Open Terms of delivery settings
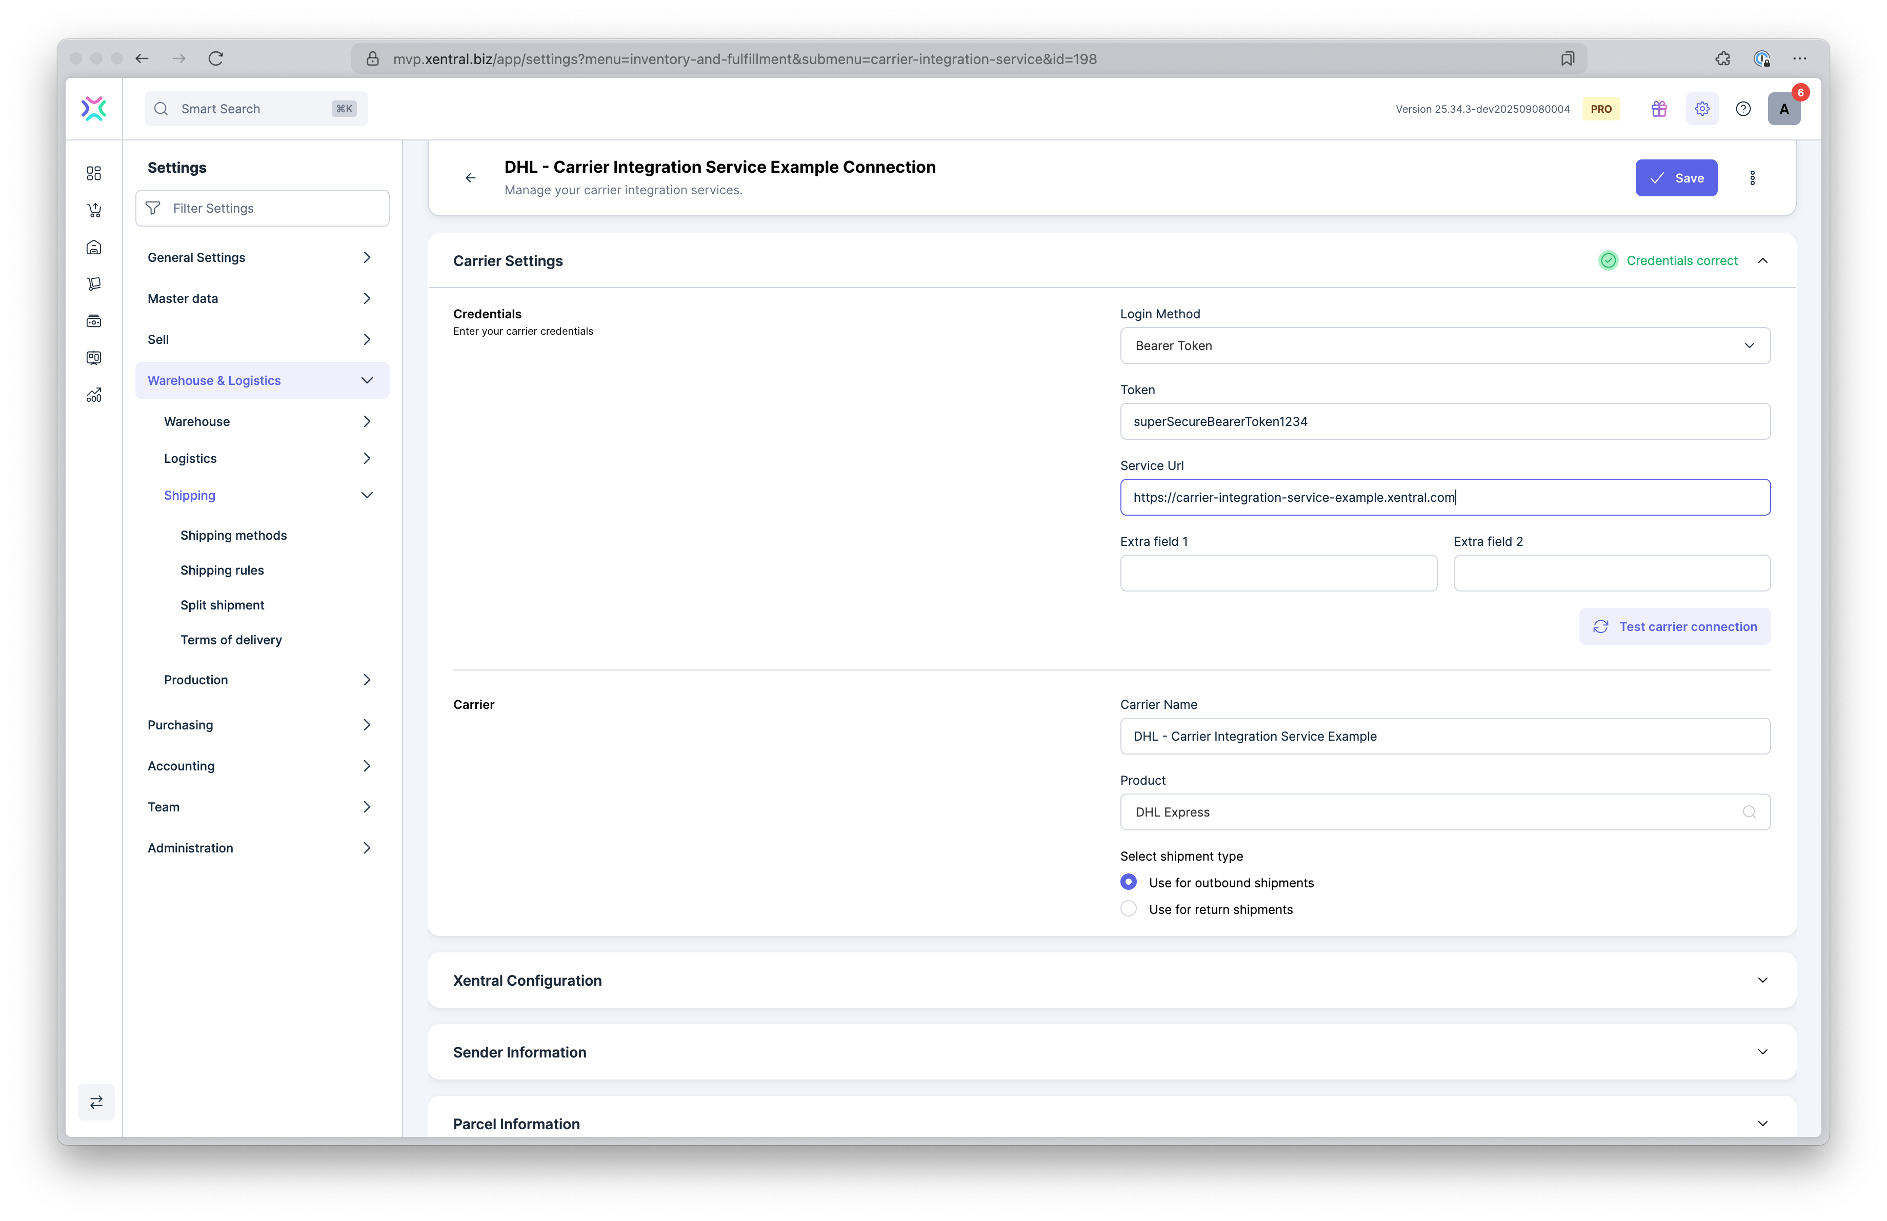The width and height of the screenshot is (1887, 1221). 231,639
